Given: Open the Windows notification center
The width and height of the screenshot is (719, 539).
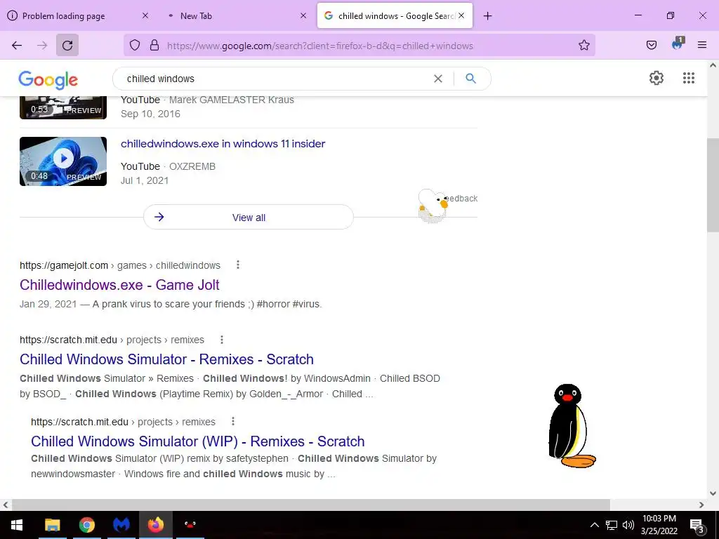Looking at the screenshot, I should [697, 526].
